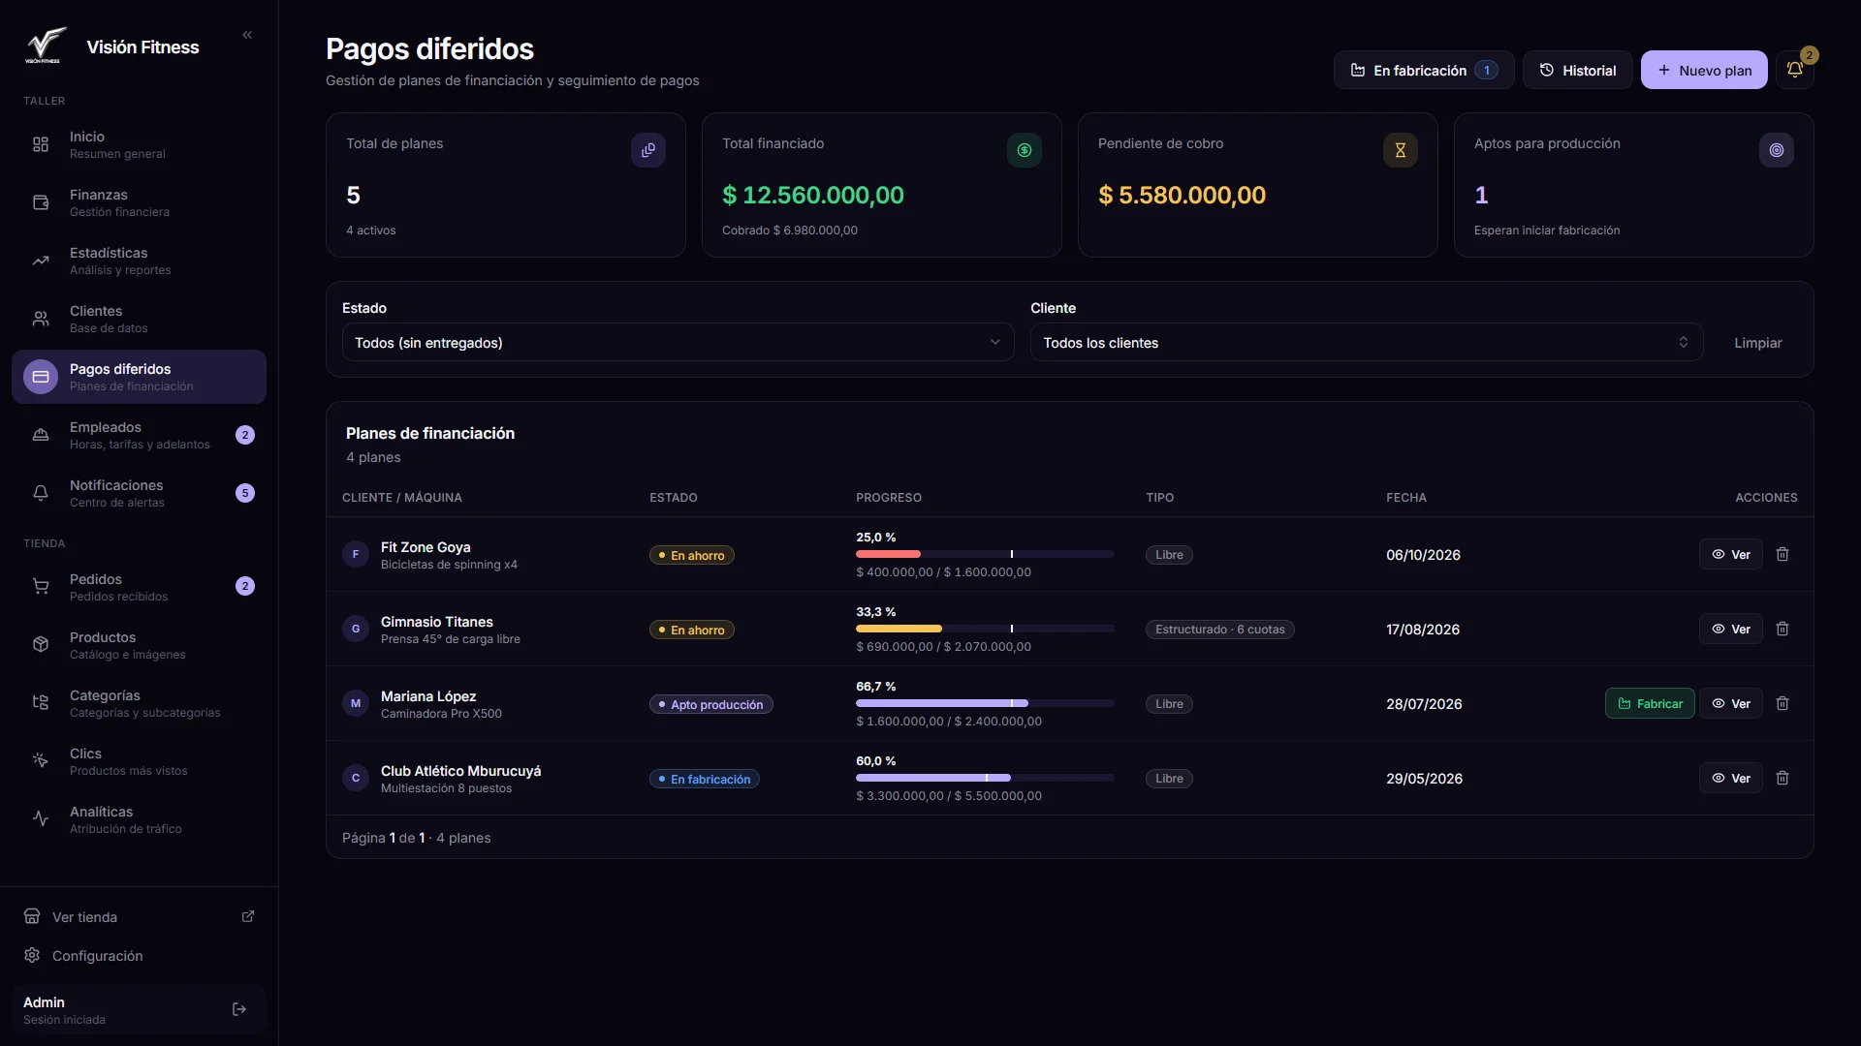
Task: Delete the Fit Zone Goya plan
Action: (1782, 554)
